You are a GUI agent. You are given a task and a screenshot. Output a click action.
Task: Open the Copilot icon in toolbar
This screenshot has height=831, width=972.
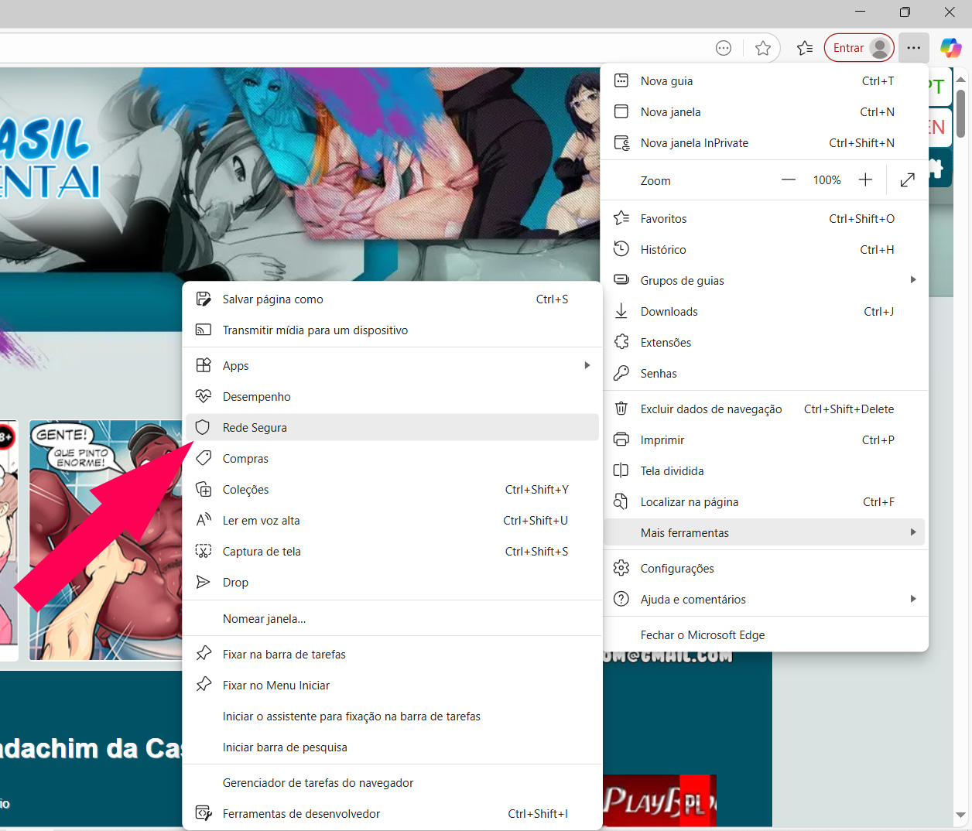click(950, 48)
